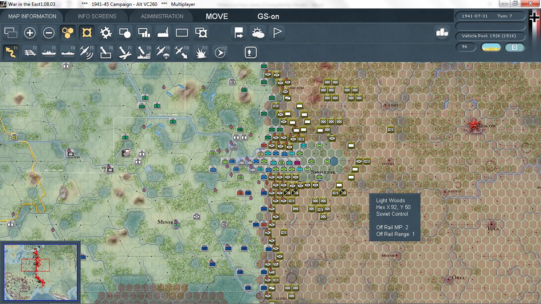Select F2 rail movement mode

click(x=30, y=52)
